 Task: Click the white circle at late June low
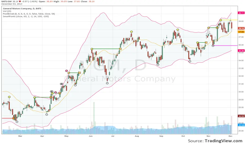[x=107, y=83]
